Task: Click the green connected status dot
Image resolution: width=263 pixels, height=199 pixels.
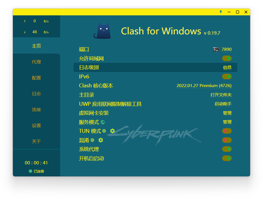Action: pyautogui.click(x=30, y=171)
